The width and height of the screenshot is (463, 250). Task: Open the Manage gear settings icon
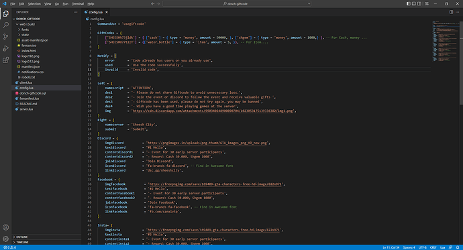click(x=5, y=239)
